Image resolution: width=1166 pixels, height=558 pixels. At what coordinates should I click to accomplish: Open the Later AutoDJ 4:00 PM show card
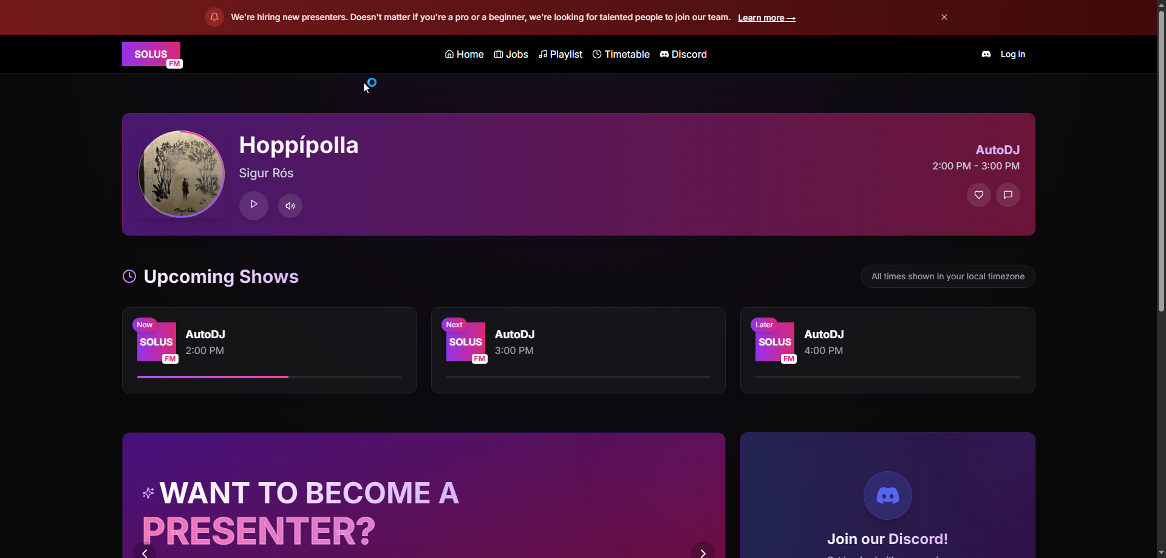coord(888,350)
